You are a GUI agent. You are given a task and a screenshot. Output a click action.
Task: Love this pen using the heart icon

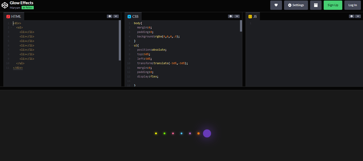[276, 5]
